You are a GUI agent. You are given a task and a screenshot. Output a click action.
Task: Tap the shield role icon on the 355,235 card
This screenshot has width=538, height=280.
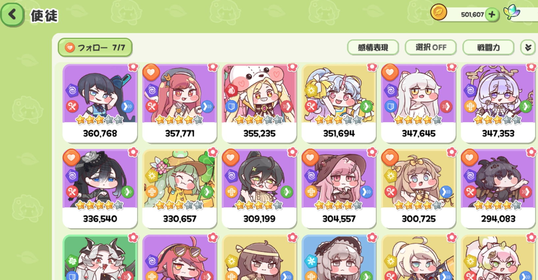(x=231, y=106)
